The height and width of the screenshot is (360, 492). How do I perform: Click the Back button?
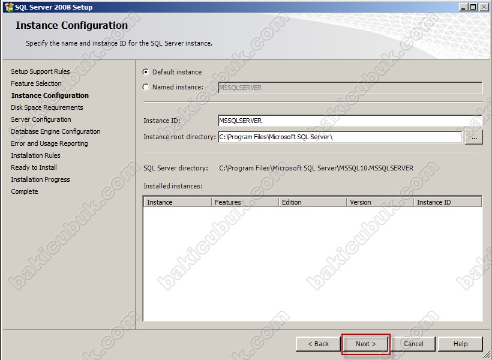click(318, 344)
